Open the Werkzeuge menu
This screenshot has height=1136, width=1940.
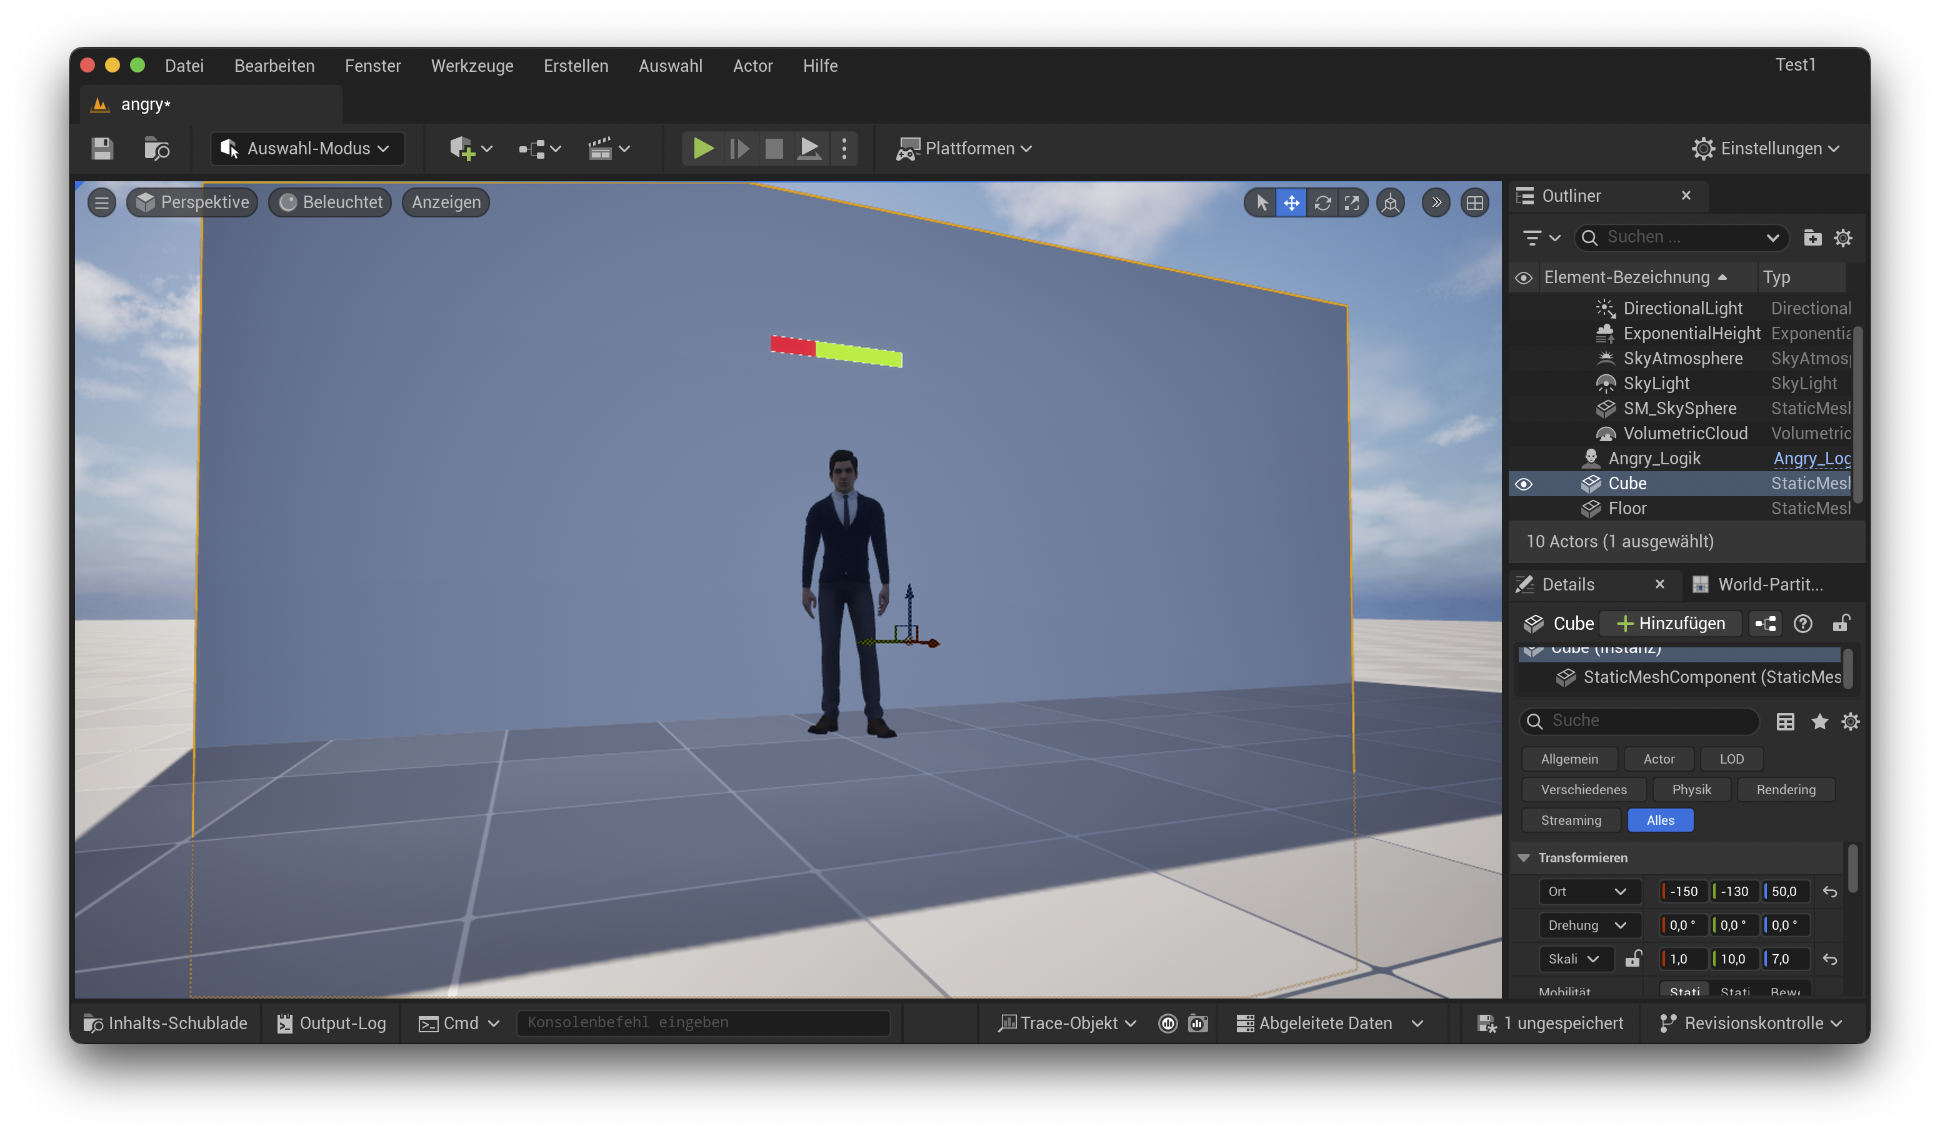tap(472, 66)
